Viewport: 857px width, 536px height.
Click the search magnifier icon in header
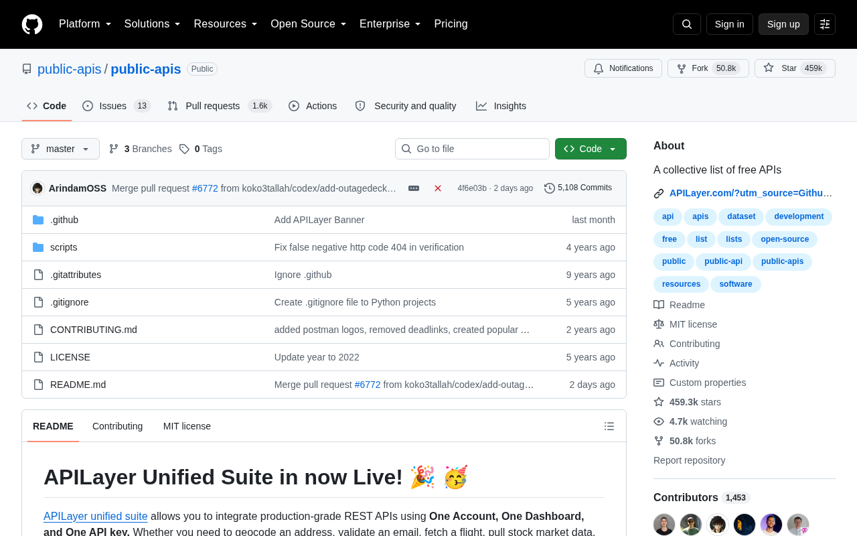pyautogui.click(x=687, y=24)
